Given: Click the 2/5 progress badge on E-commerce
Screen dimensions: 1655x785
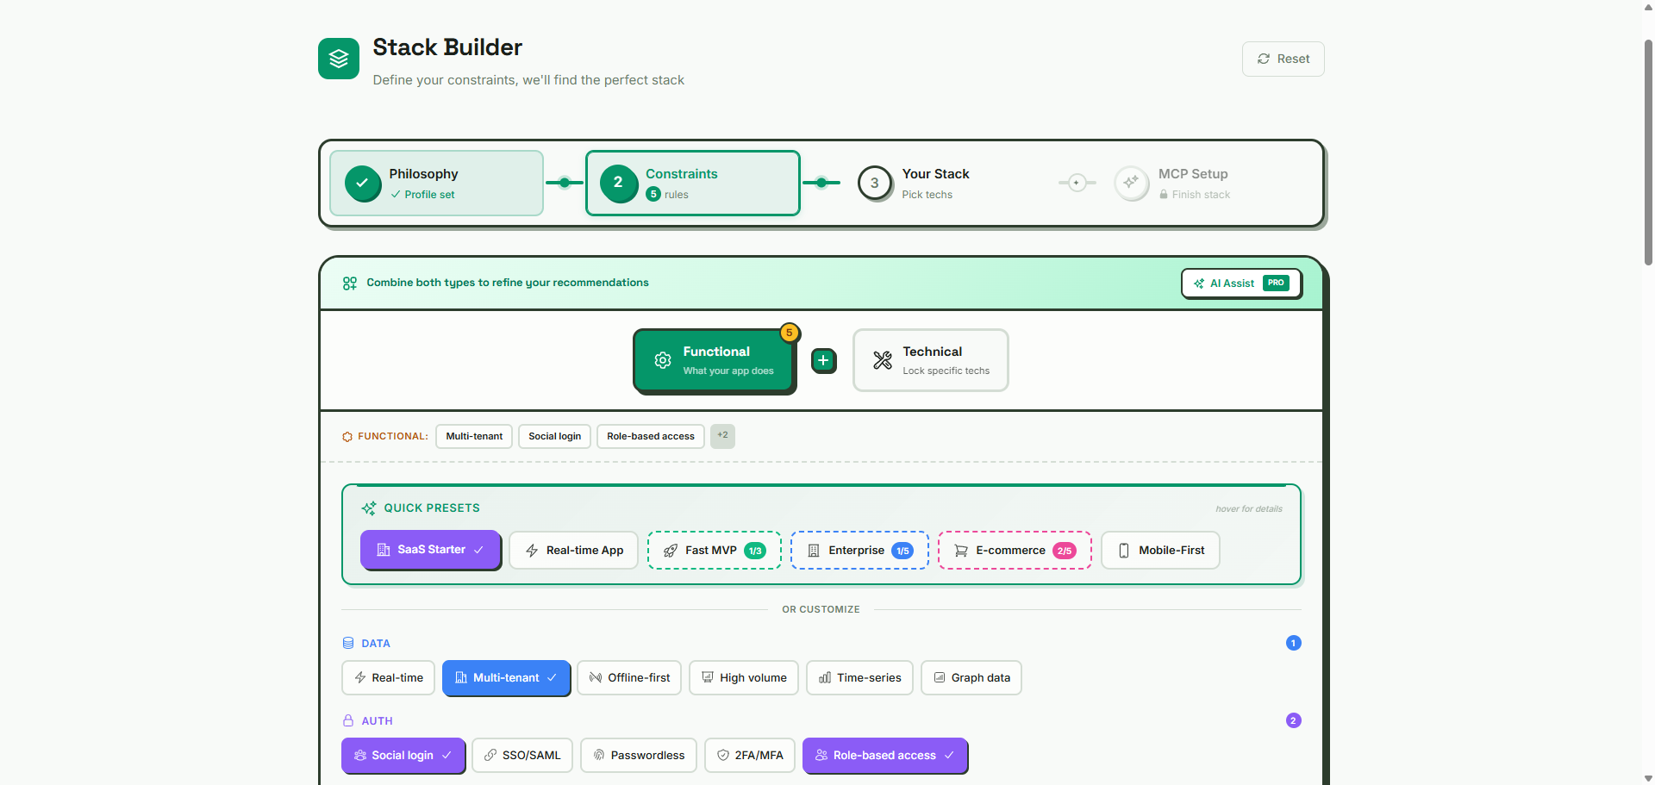Looking at the screenshot, I should click(1065, 550).
